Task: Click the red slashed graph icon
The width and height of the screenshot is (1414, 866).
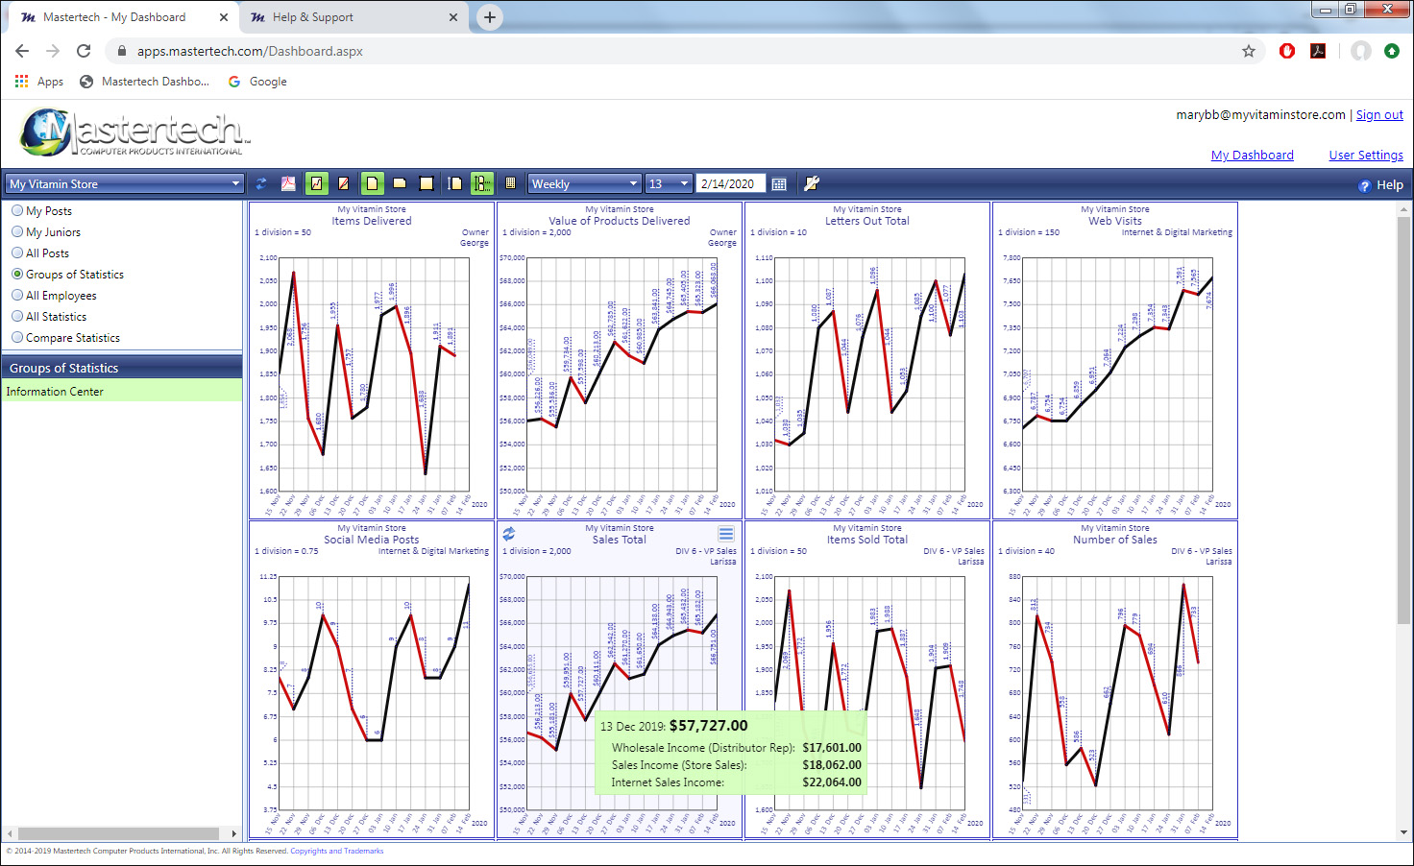Action: pyautogui.click(x=343, y=183)
